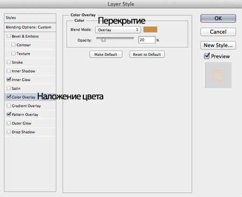The width and height of the screenshot is (242, 197).
Task: Select the Gradient Overlay style row label
Action: tap(26, 106)
